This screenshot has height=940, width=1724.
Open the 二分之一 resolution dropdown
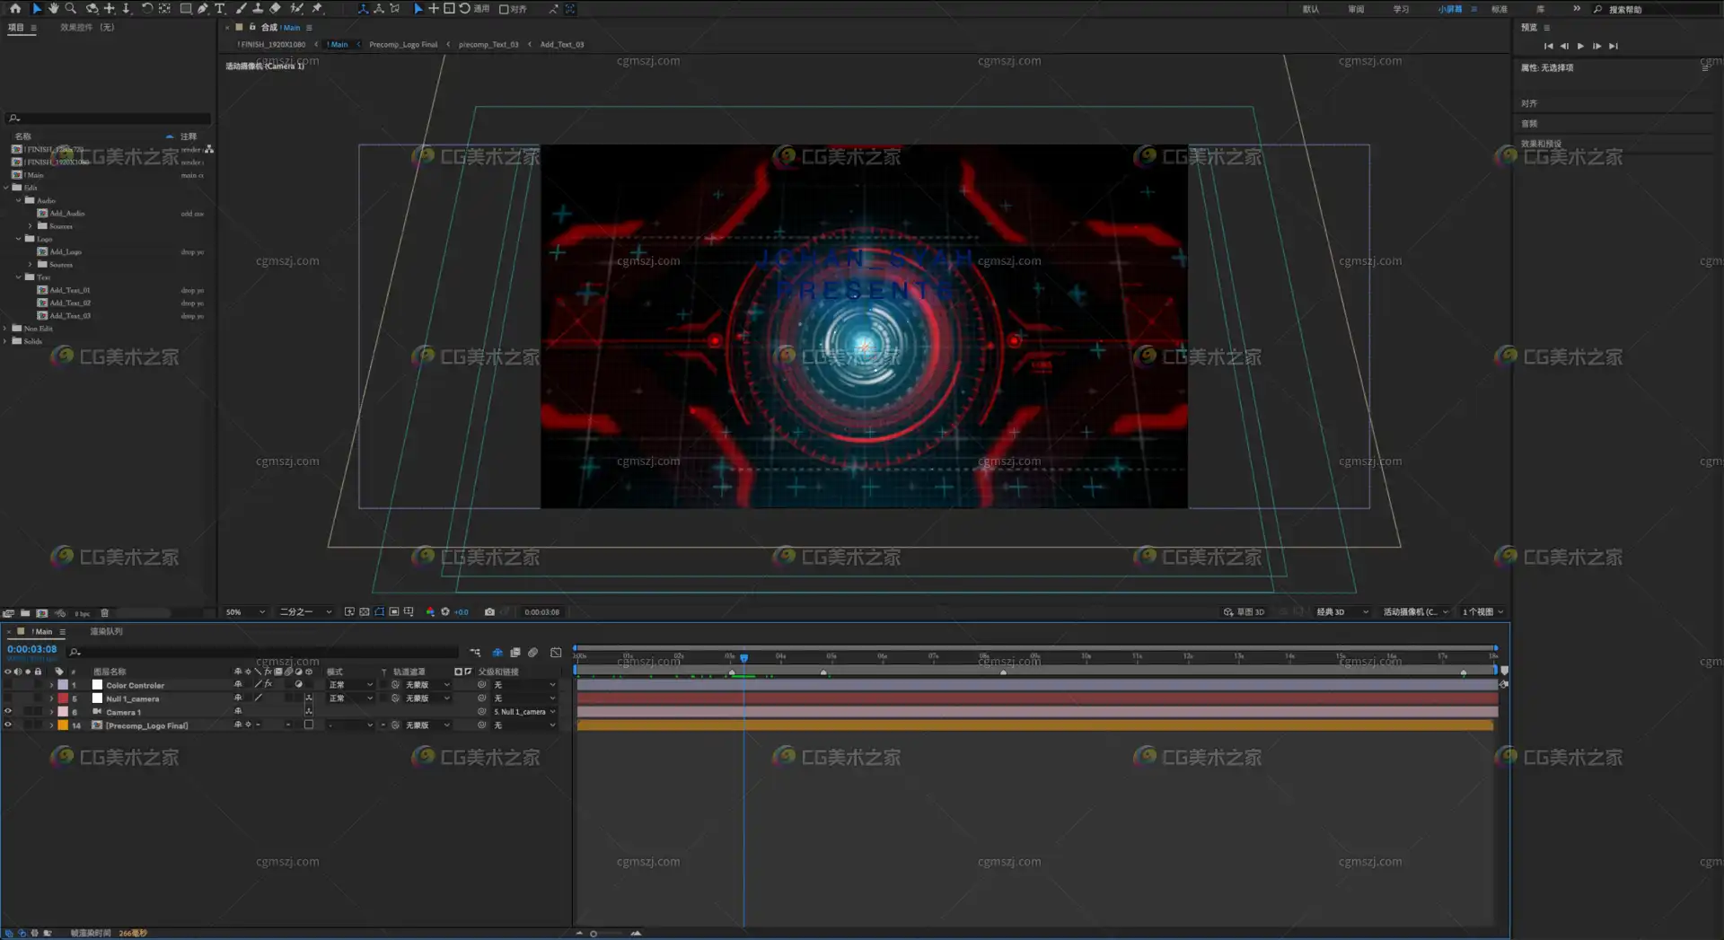305,611
